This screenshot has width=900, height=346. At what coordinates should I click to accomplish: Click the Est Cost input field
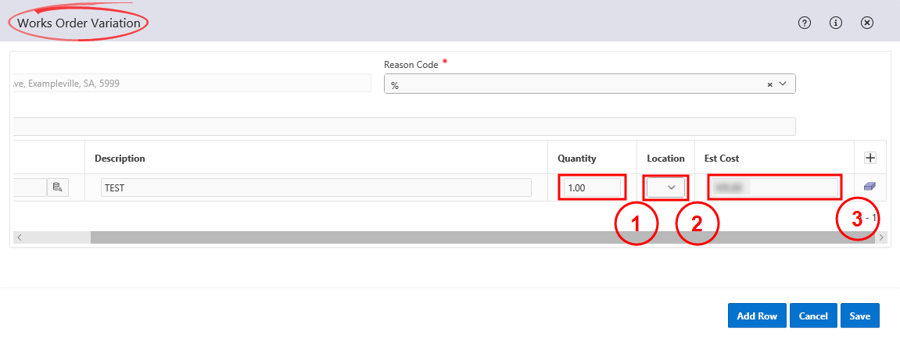coord(774,187)
